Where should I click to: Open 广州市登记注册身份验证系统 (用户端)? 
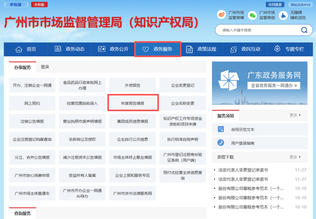(183, 157)
